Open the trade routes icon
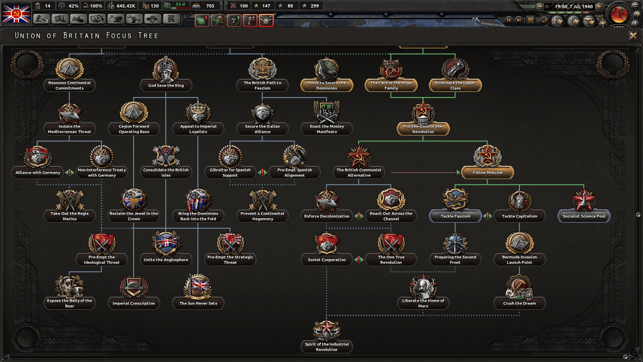The height and width of the screenshot is (362, 643). tap(97, 20)
